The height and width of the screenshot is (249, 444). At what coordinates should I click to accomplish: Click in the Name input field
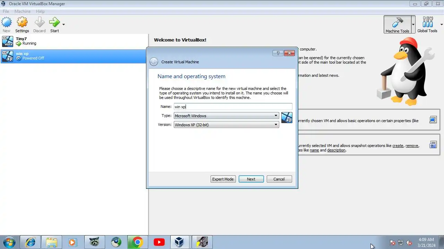[233, 107]
